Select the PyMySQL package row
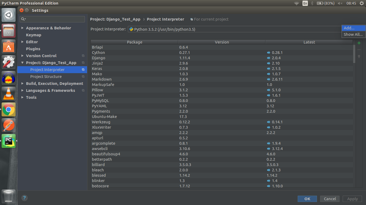Screen dimensions: 366x205 click(222, 101)
